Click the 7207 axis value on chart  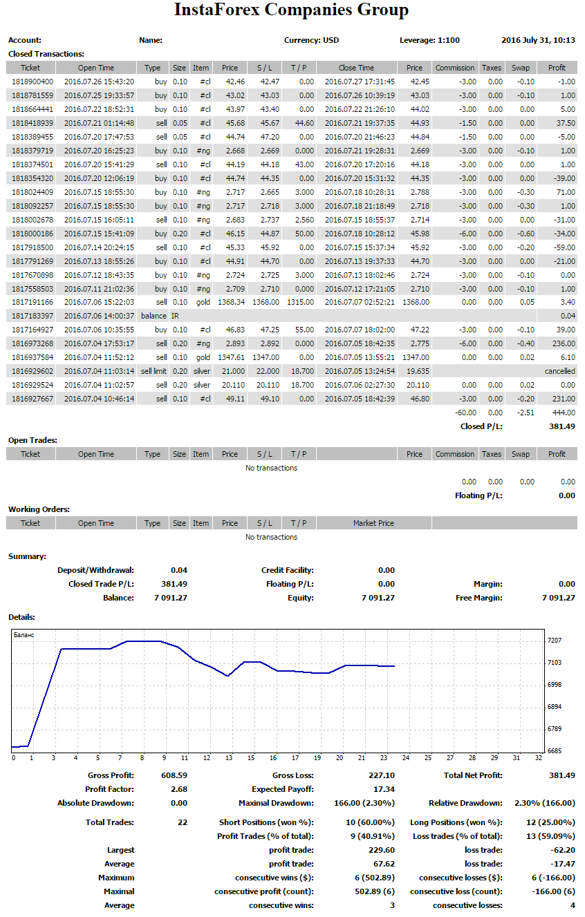[555, 641]
